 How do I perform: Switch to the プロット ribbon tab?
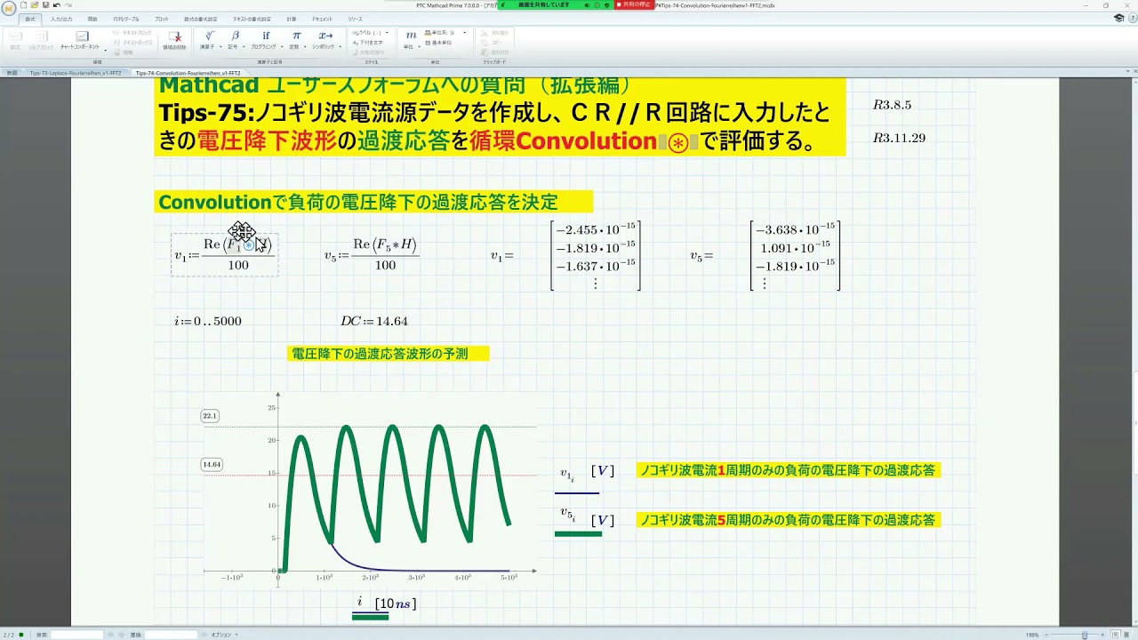162,19
